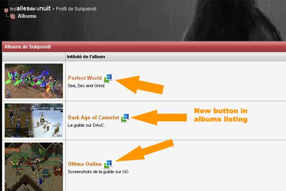View the Dark Age of Camelot thumbnail

[34, 121]
